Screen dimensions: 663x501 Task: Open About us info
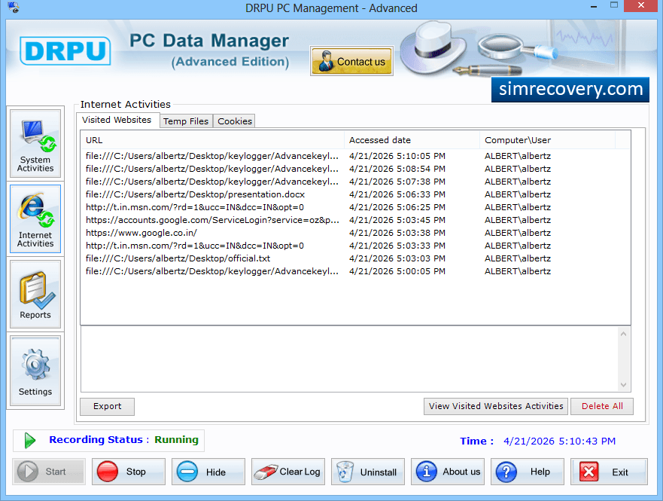(448, 472)
